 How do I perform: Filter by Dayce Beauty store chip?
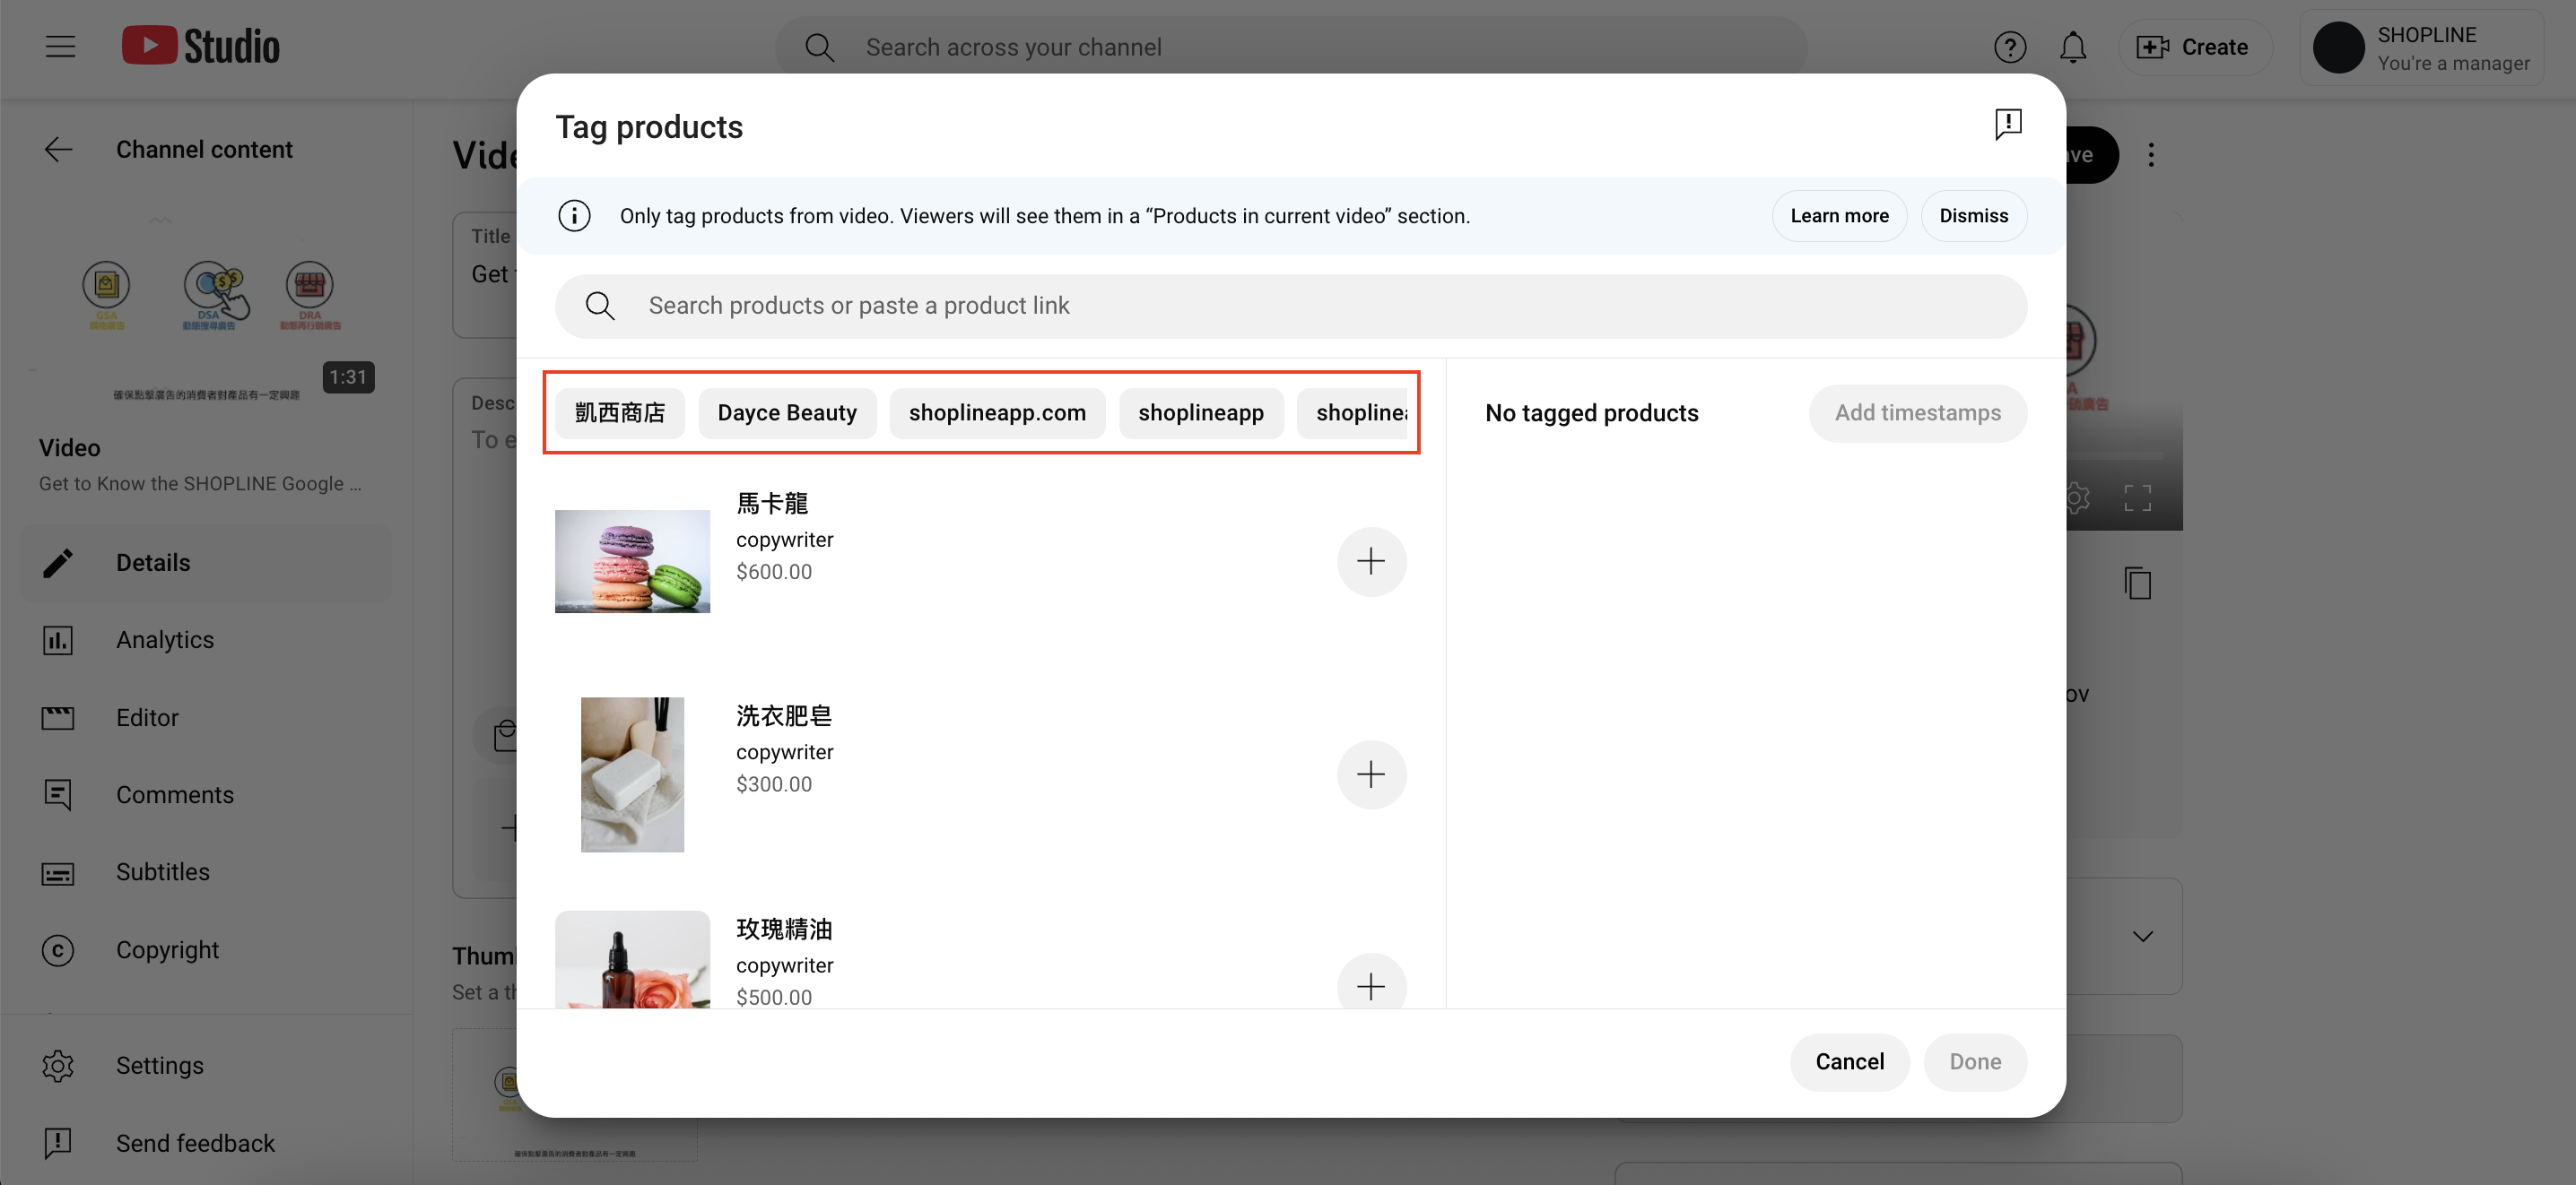pos(787,412)
